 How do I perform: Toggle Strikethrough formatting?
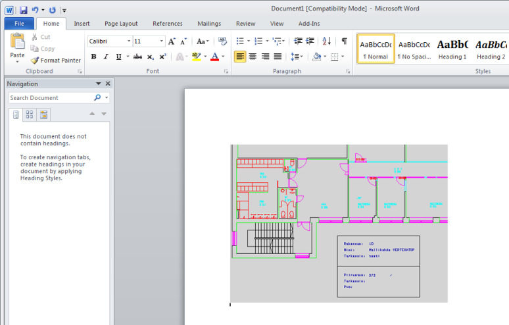[137, 57]
